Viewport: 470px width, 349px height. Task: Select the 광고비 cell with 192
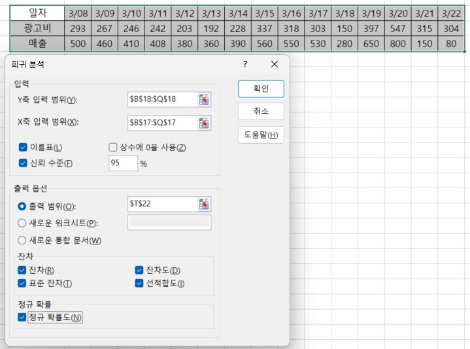pyautogui.click(x=211, y=29)
